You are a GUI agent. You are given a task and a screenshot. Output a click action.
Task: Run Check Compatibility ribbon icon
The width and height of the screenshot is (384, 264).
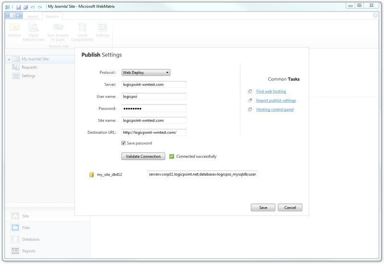click(82, 27)
